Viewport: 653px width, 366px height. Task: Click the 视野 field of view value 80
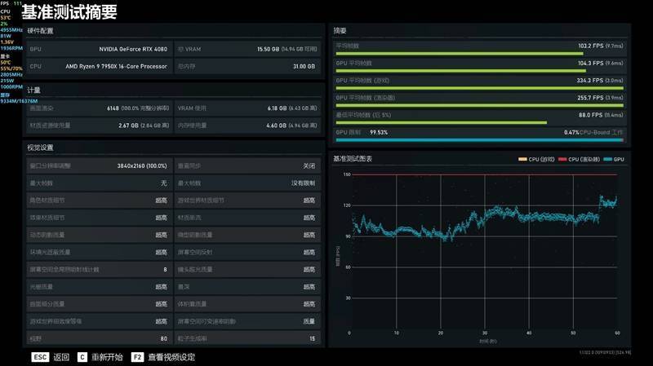[164, 339]
